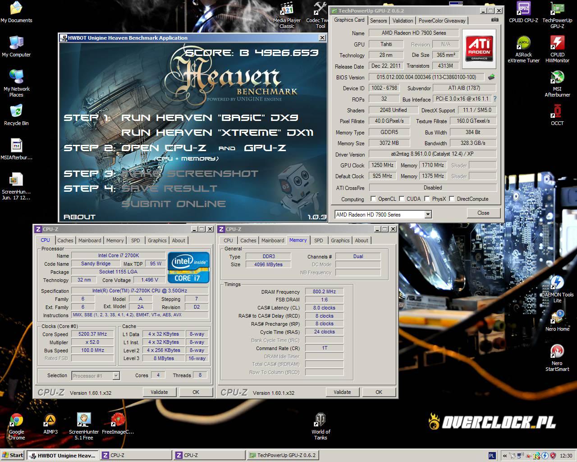Image resolution: width=577 pixels, height=462 pixels.
Task: Click OK in right CPU-Z memory window
Action: click(x=379, y=392)
